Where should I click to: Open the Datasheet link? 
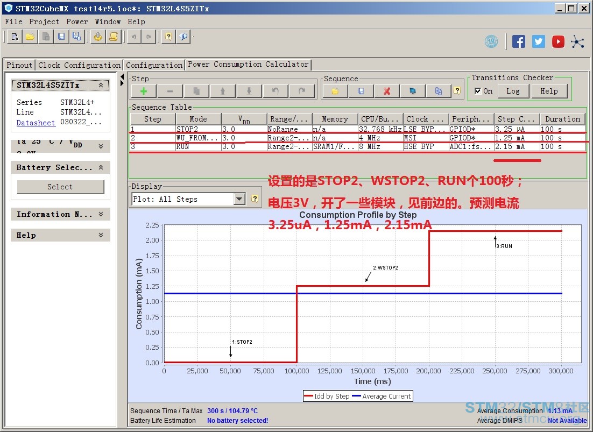click(36, 123)
